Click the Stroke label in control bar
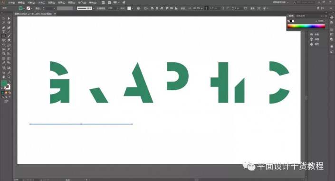 click(x=38, y=9)
